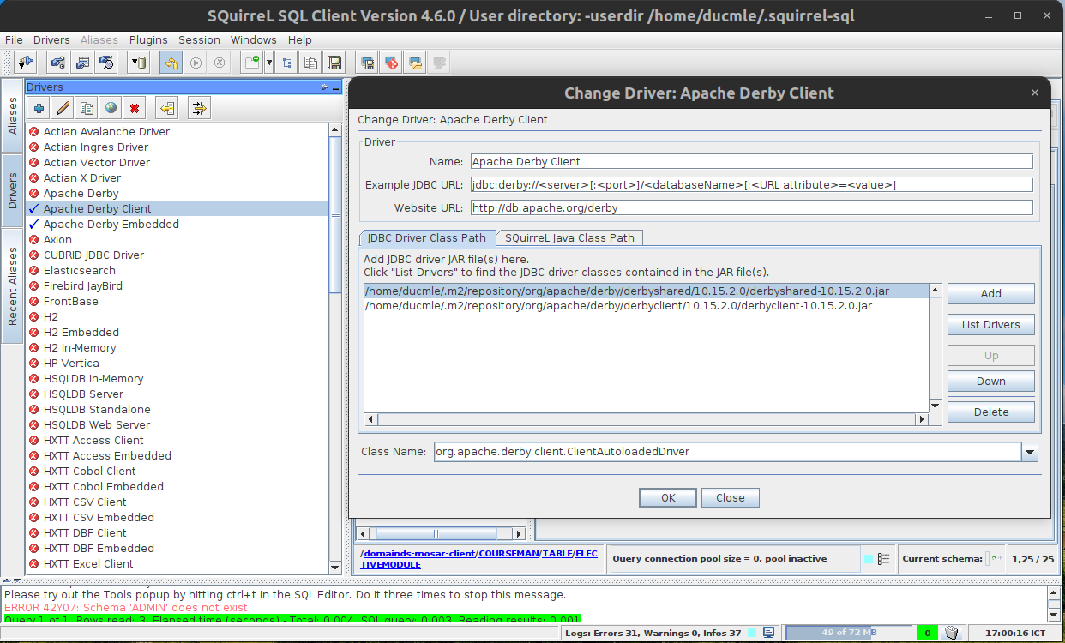Image resolution: width=1065 pixels, height=643 pixels.
Task: Open the Help menu
Action: (300, 40)
